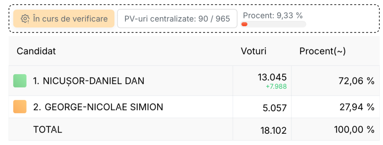This screenshot has width=383, height=145.
Task: Click the 'În curs de verificare' status badge
Action: click(64, 19)
